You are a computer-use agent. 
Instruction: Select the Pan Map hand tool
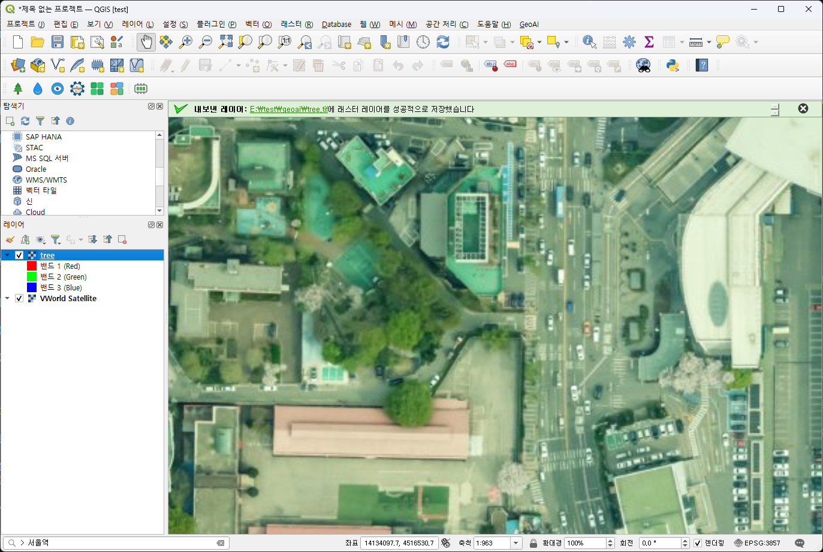(x=146, y=42)
